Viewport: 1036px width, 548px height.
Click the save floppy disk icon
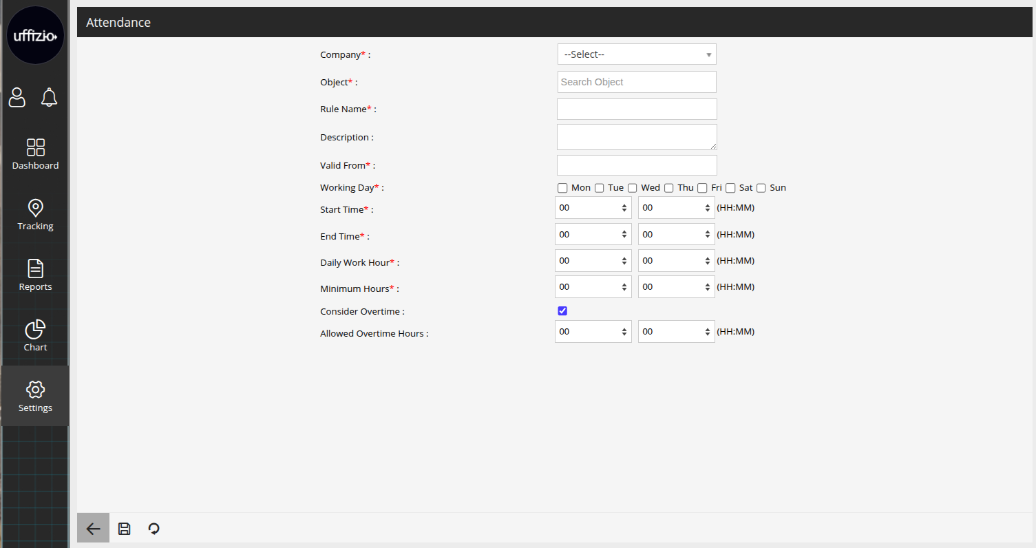point(125,528)
